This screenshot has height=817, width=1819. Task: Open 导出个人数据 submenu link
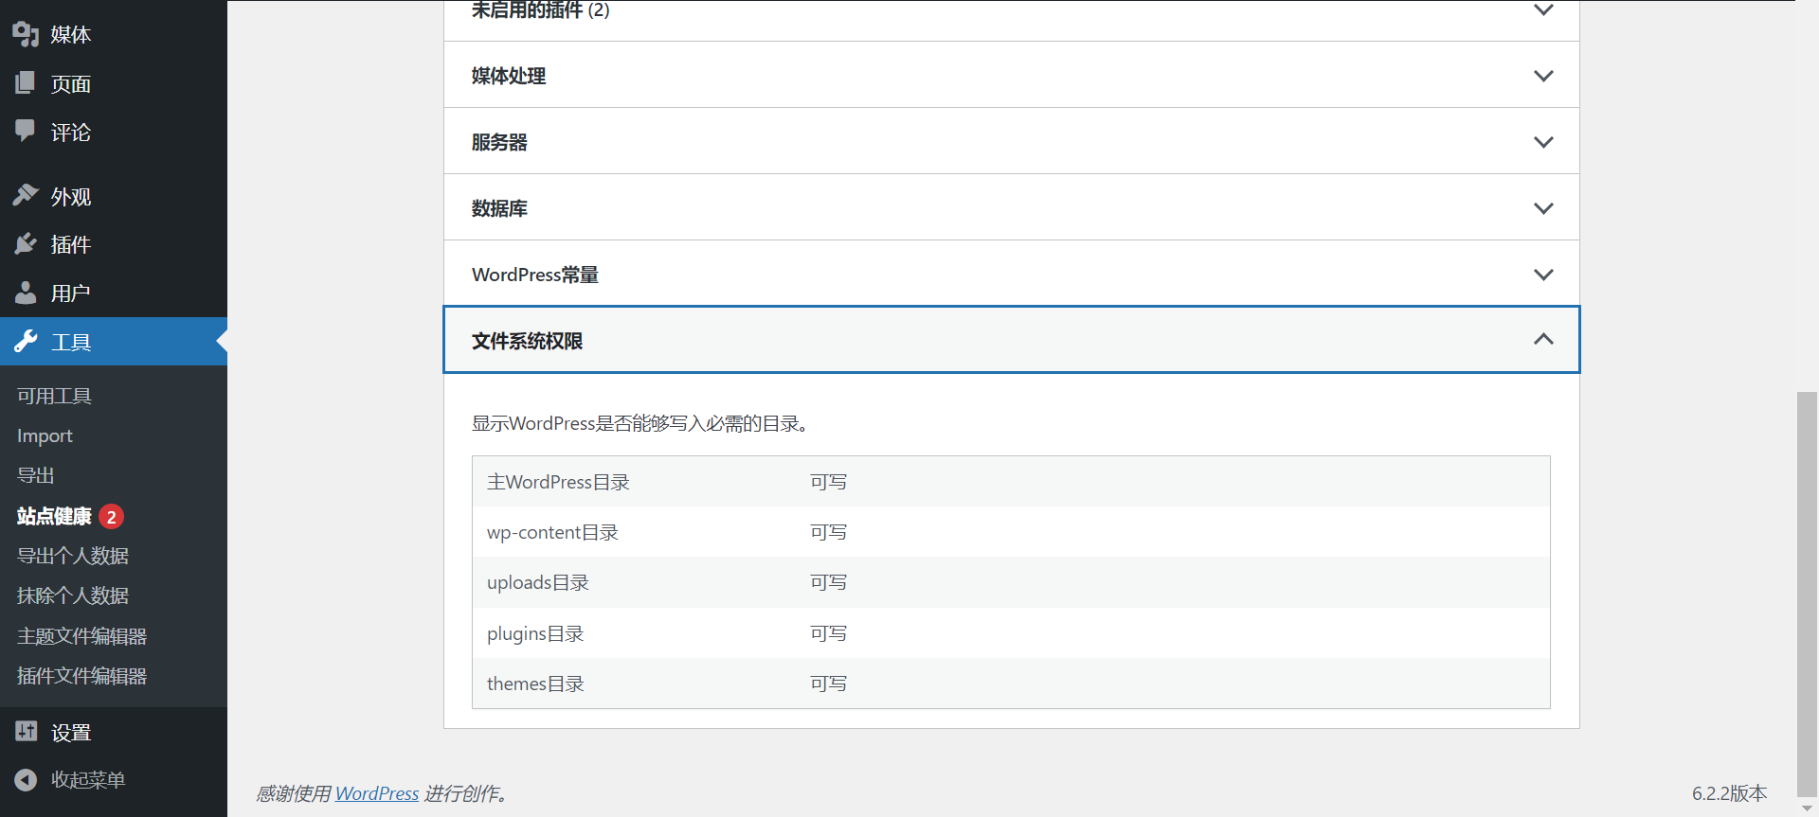[x=73, y=556]
